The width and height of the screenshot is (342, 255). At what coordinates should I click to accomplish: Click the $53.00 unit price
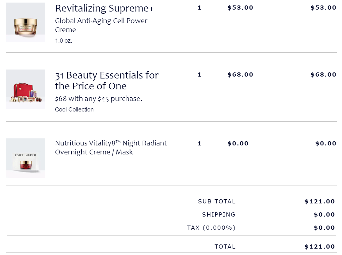240,8
